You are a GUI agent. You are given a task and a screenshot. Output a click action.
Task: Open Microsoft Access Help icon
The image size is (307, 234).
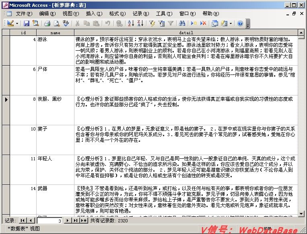240,23
